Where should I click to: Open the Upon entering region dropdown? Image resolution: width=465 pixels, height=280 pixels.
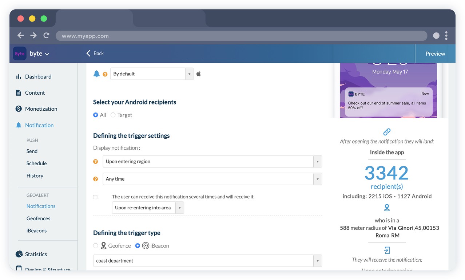pyautogui.click(x=212, y=161)
